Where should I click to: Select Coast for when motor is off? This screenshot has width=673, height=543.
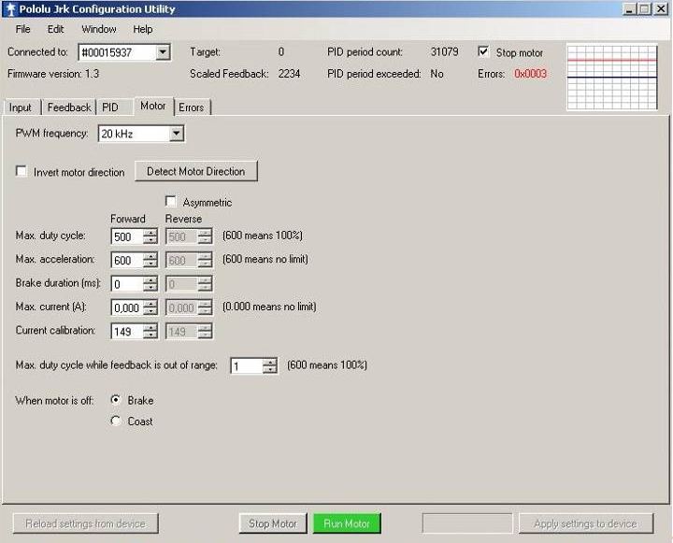tap(116, 422)
